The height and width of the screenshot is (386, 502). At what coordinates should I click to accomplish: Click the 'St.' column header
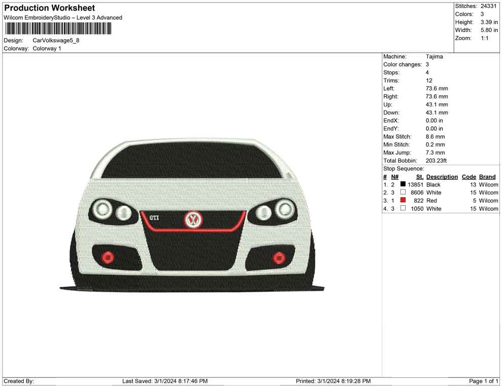420,176
